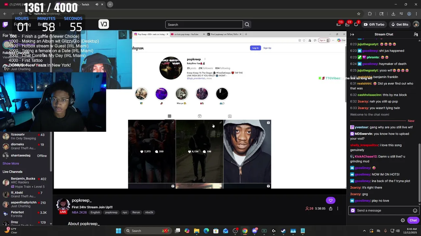The image size is (421, 236).
Task: Open Discord from taskbar
Action: (255, 231)
